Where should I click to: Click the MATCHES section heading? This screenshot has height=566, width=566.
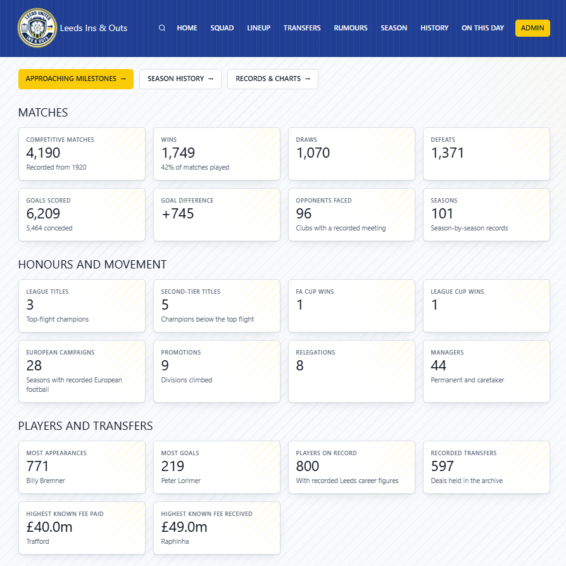(43, 113)
